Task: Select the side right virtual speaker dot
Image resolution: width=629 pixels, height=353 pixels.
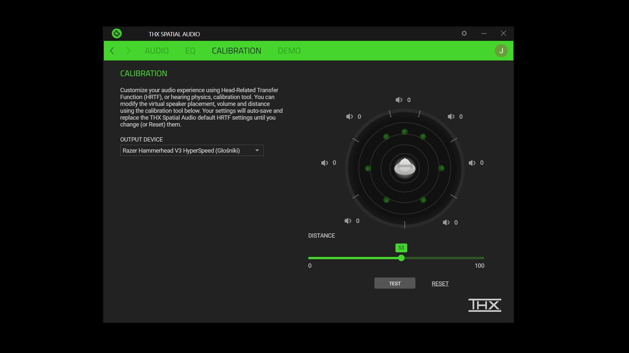Action: pyautogui.click(x=441, y=168)
